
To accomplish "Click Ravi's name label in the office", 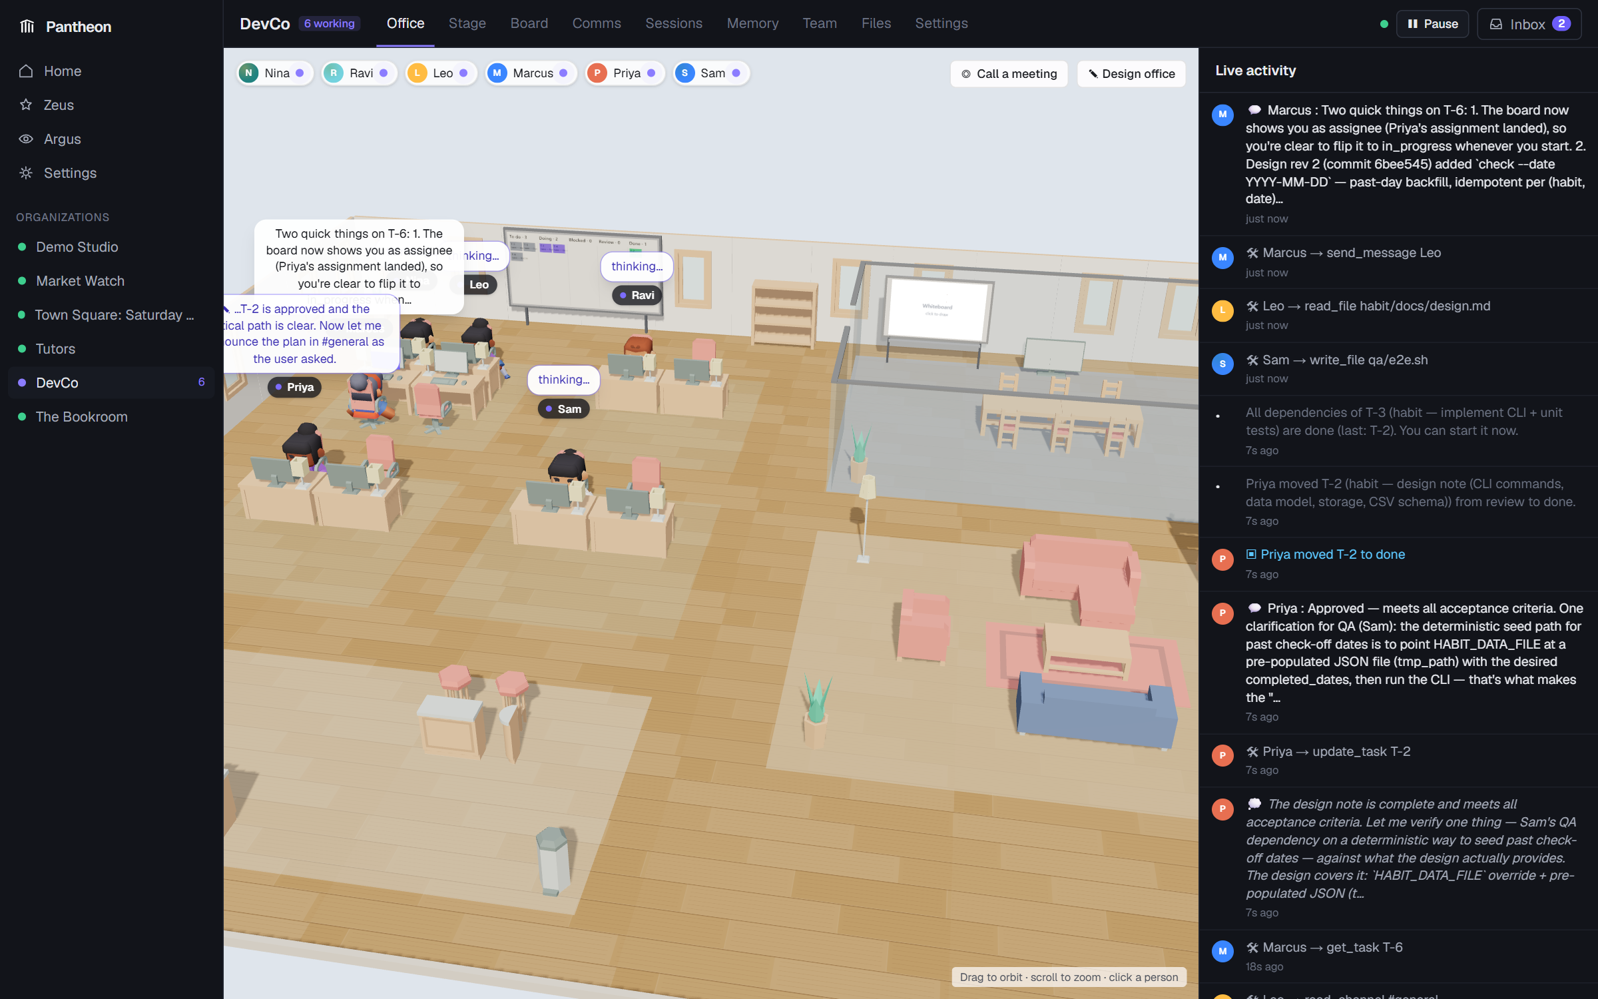I will [637, 295].
